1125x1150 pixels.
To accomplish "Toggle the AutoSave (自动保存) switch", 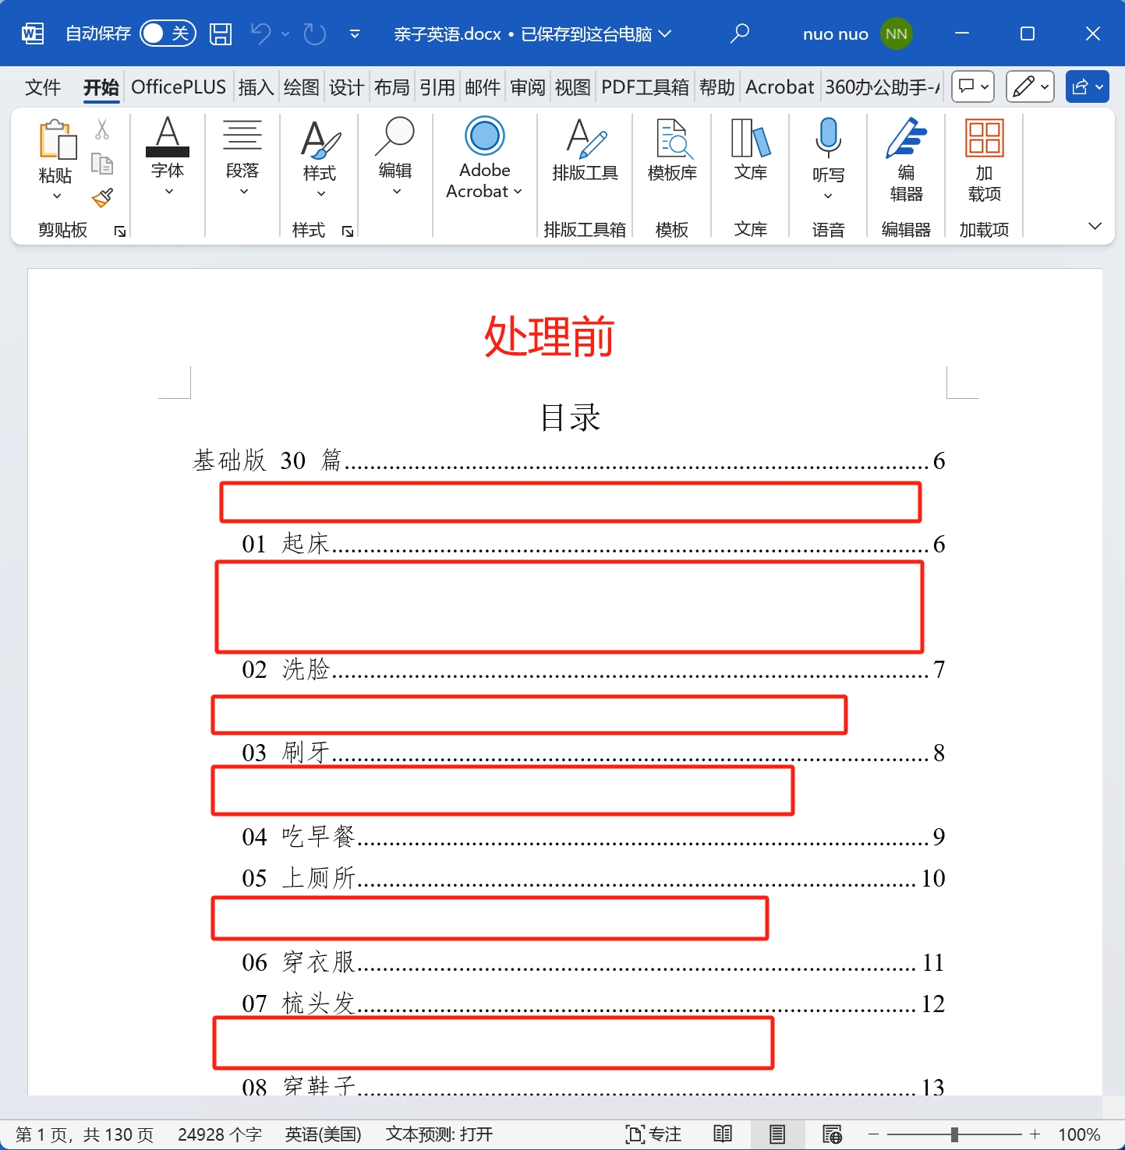I will 168,34.
